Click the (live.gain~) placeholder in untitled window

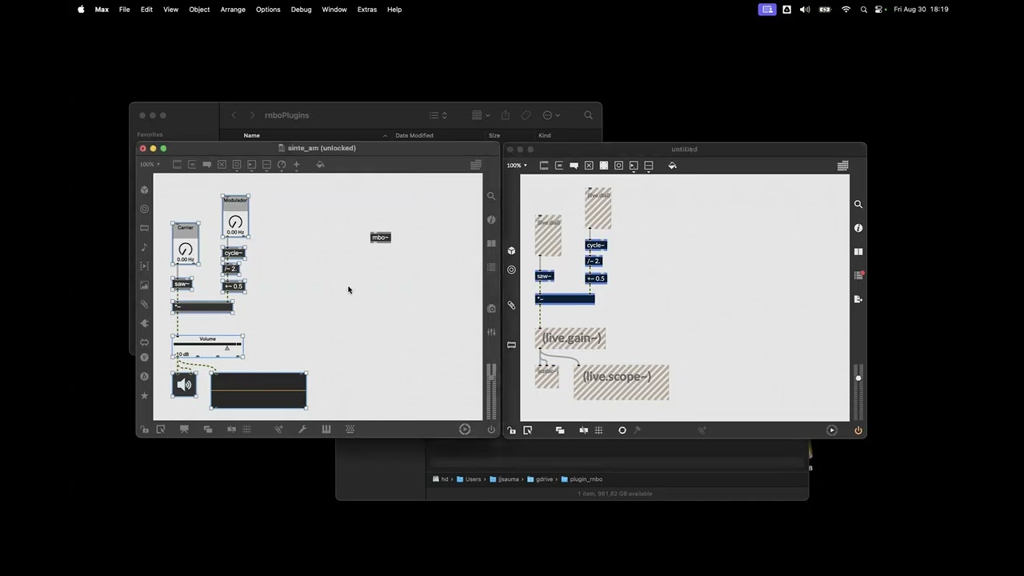pos(570,338)
